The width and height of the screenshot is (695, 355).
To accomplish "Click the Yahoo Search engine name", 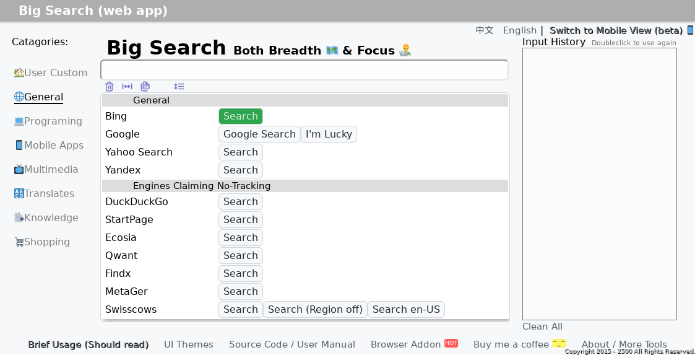I will pos(139,152).
